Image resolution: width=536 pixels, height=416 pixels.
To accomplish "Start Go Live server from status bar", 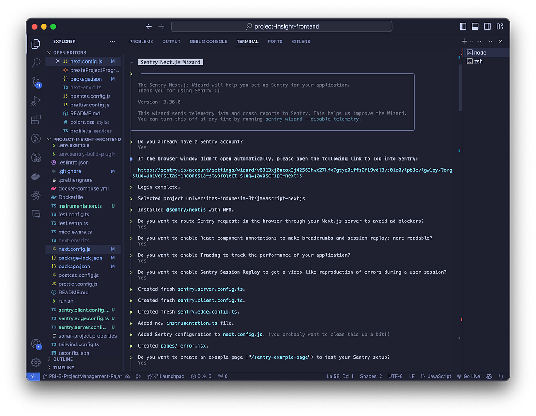I will click(x=468, y=376).
